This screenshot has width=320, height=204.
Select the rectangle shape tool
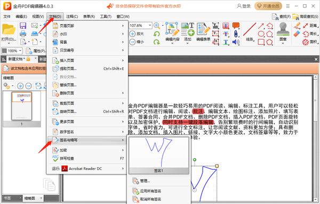(261, 42)
